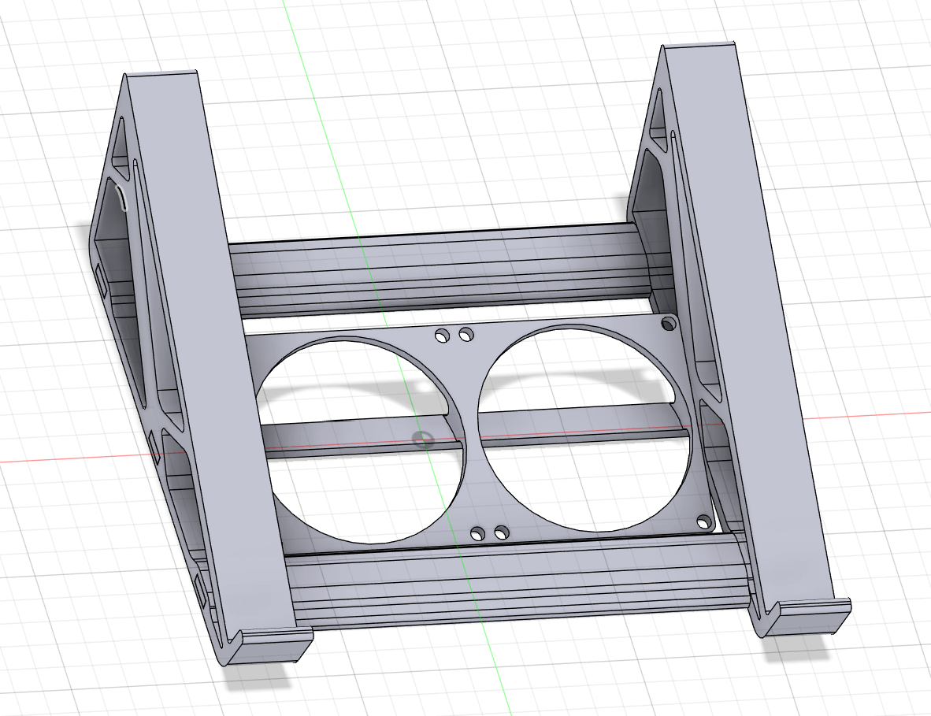Click the origin point at the axis intersection
931x716 pixels.
point(424,438)
